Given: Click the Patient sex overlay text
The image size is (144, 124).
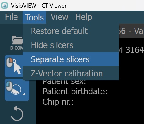Looking at the screenshot, I should pos(64,82).
